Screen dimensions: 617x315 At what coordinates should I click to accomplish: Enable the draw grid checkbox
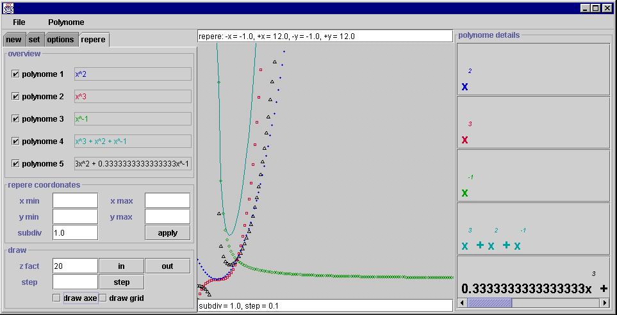(103, 298)
